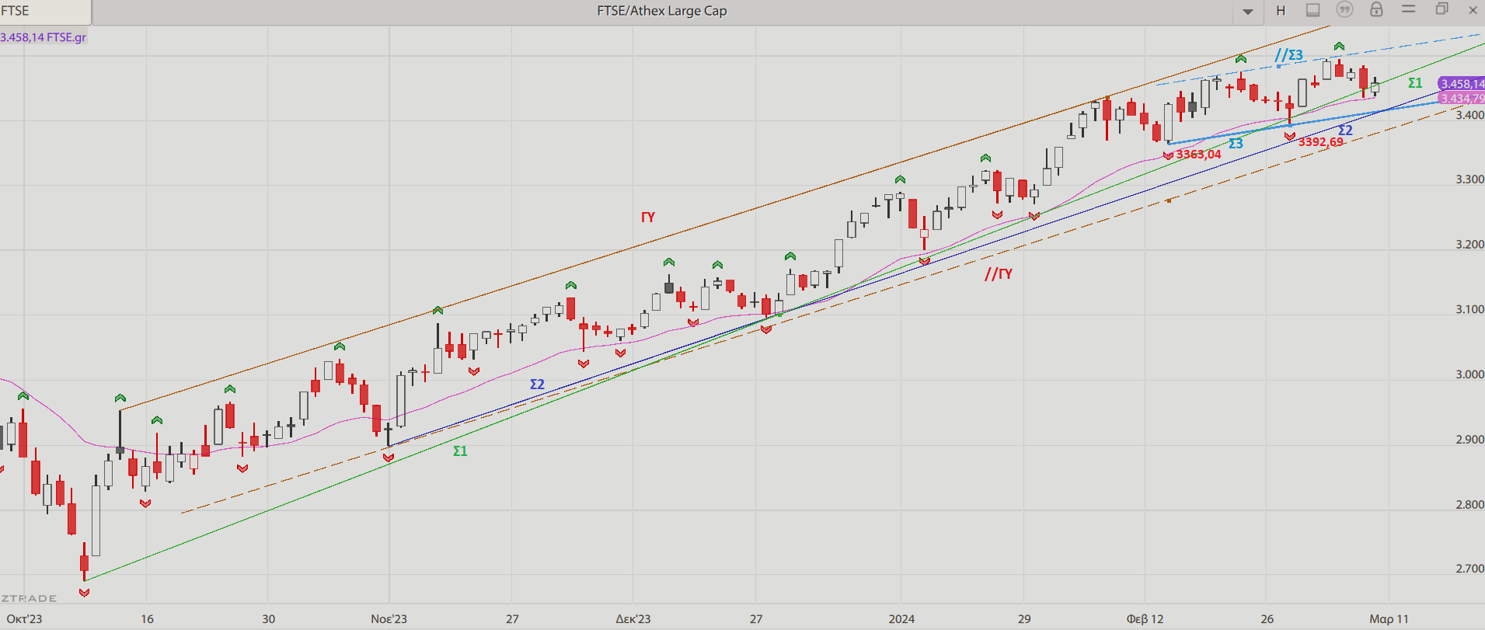Select the pink 3.434,79 price tag
The image size is (1485, 630).
click(x=1462, y=99)
